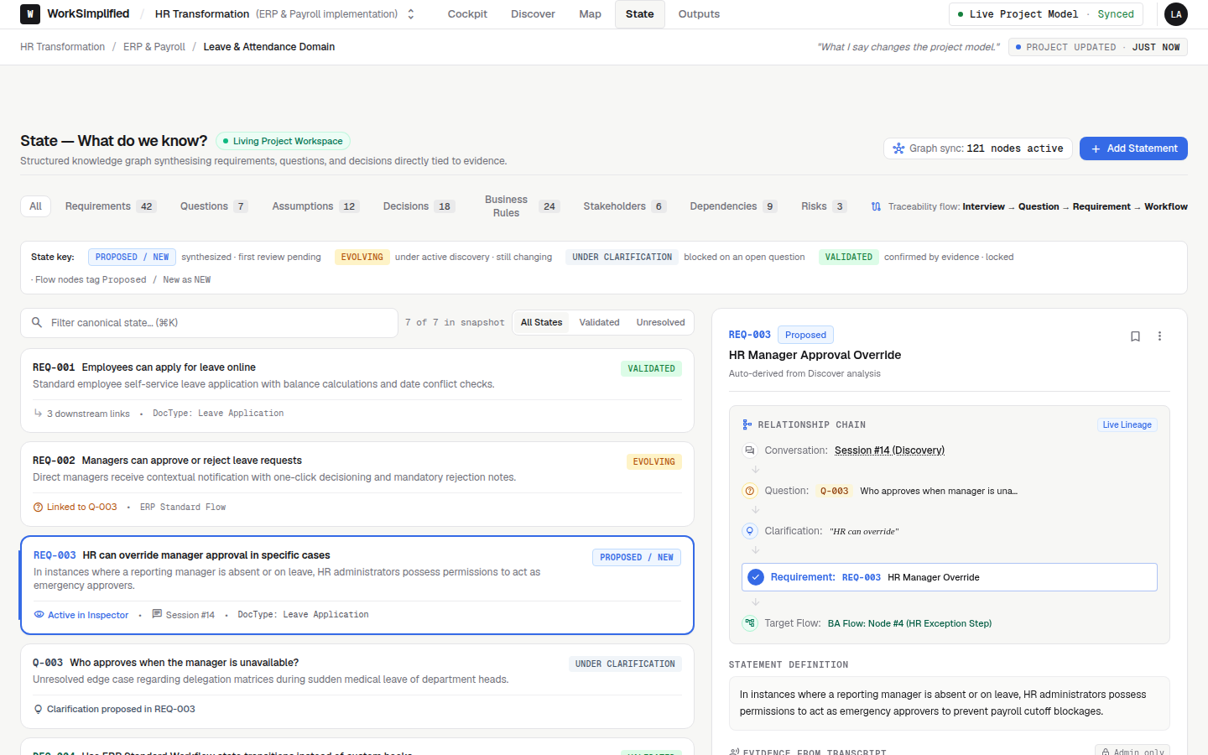Navigate to HR Transformation breadcrumb
Image resolution: width=1208 pixels, height=755 pixels.
tap(63, 47)
